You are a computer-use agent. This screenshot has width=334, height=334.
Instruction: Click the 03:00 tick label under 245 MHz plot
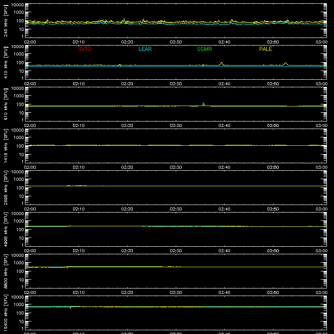[x=321, y=42]
